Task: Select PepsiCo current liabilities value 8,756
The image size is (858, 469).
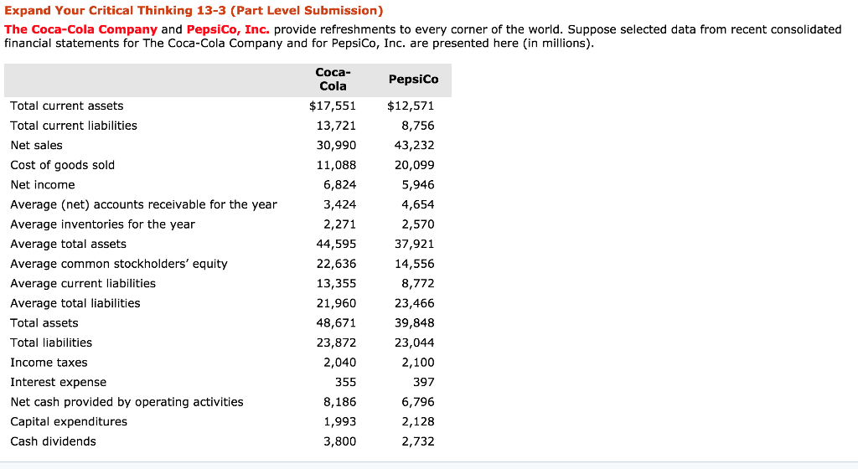Action: pyautogui.click(x=418, y=126)
